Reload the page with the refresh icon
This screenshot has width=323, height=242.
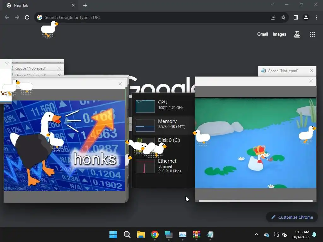(x=27, y=18)
